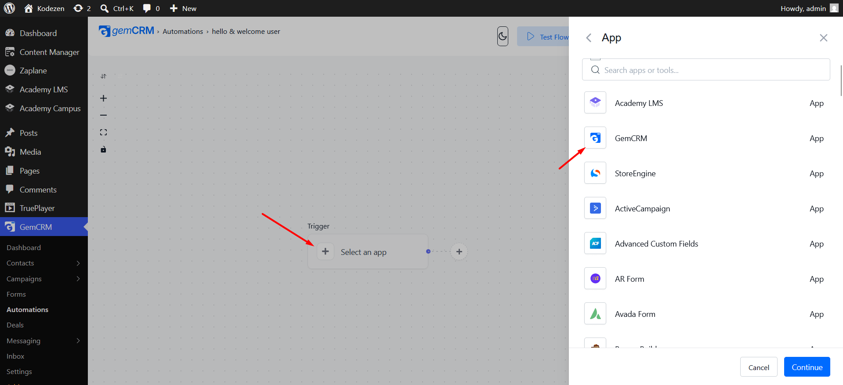The width and height of the screenshot is (843, 385).
Task: Click the Continue button
Action: [x=807, y=367]
